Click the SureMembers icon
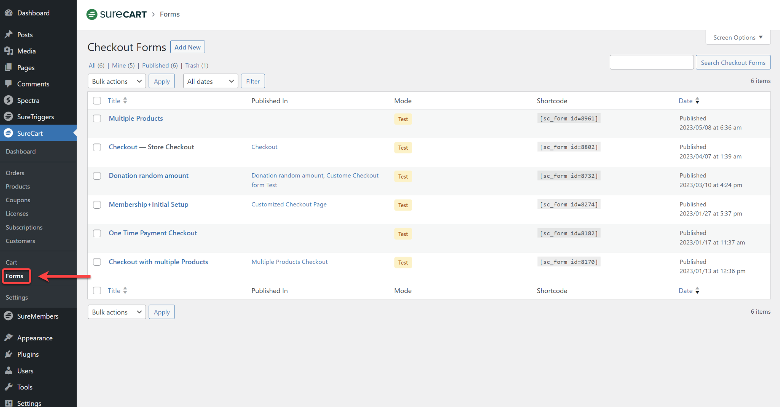The height and width of the screenshot is (407, 780). (8, 316)
